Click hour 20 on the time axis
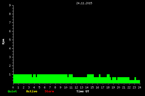Viewport: 145px width, 96px height. pyautogui.click(x=118, y=87)
